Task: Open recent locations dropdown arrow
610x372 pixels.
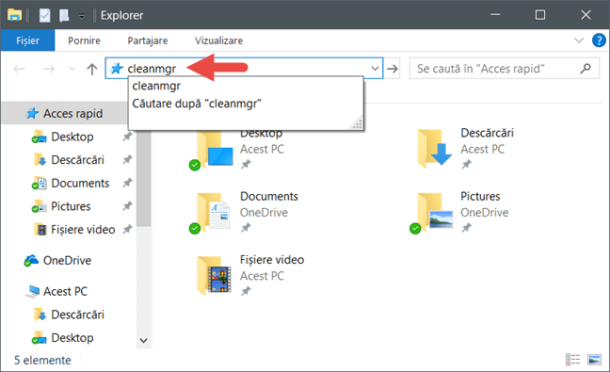Action: click(72, 69)
